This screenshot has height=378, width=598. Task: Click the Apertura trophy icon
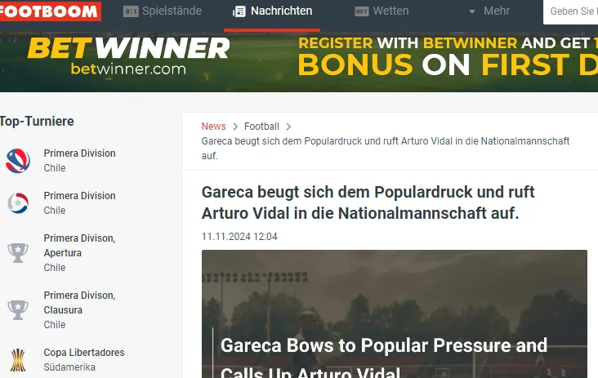click(x=18, y=252)
